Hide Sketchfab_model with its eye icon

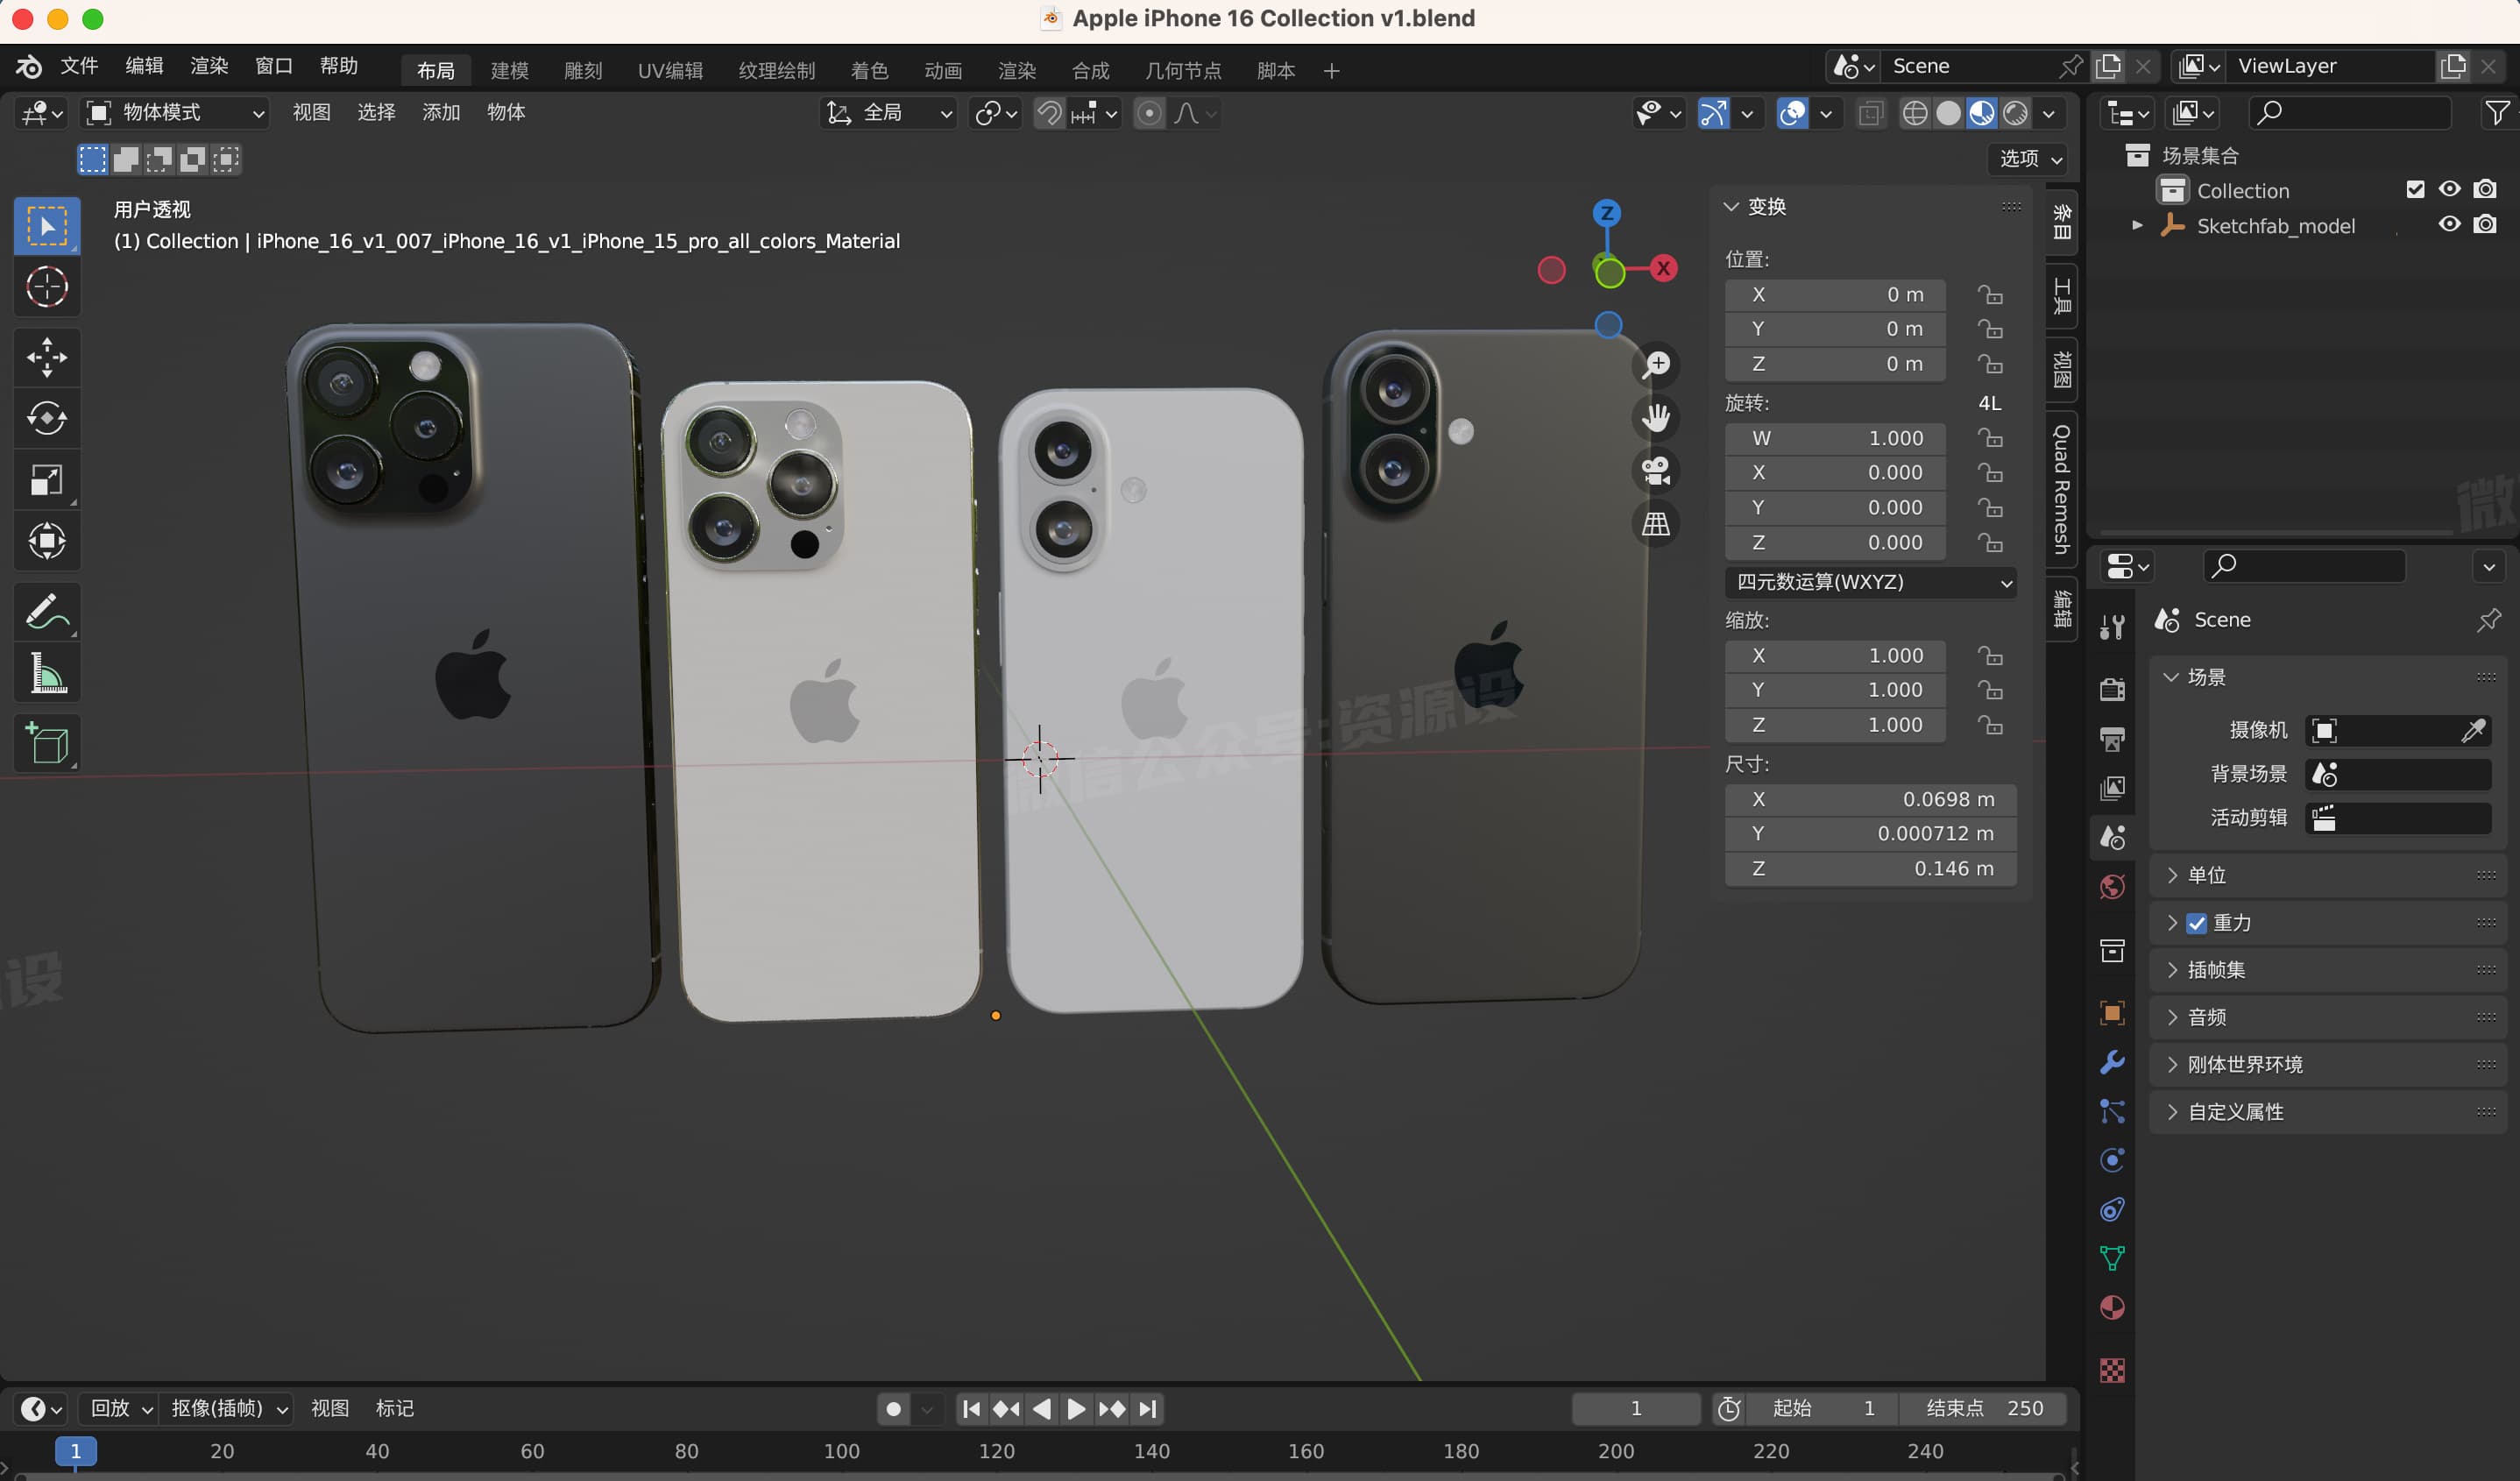coord(2450,225)
